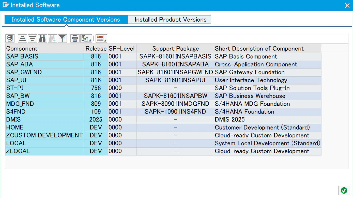Screen dimensions: 353x198
Task: Select the SP-Level column header
Action: click(x=122, y=49)
